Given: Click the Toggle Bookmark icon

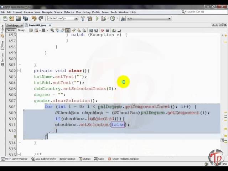Looking at the screenshot, I should pyautogui.click(x=84, y=30).
